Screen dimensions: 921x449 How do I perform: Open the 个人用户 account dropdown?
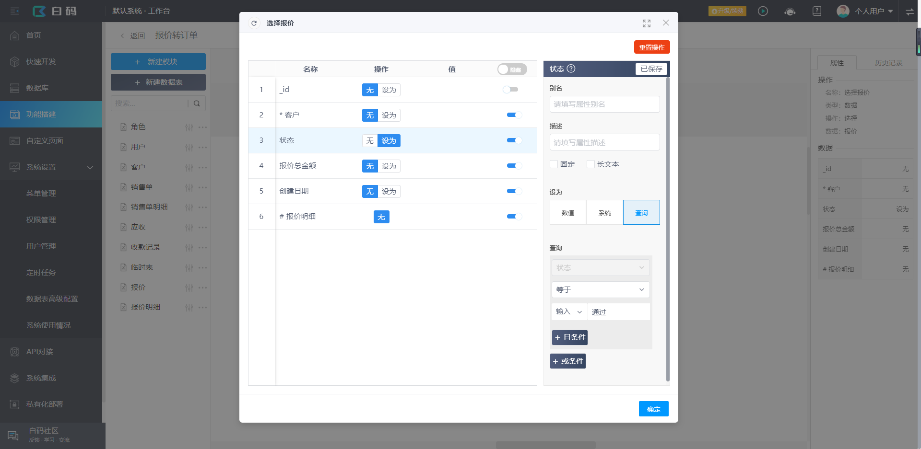(865, 11)
